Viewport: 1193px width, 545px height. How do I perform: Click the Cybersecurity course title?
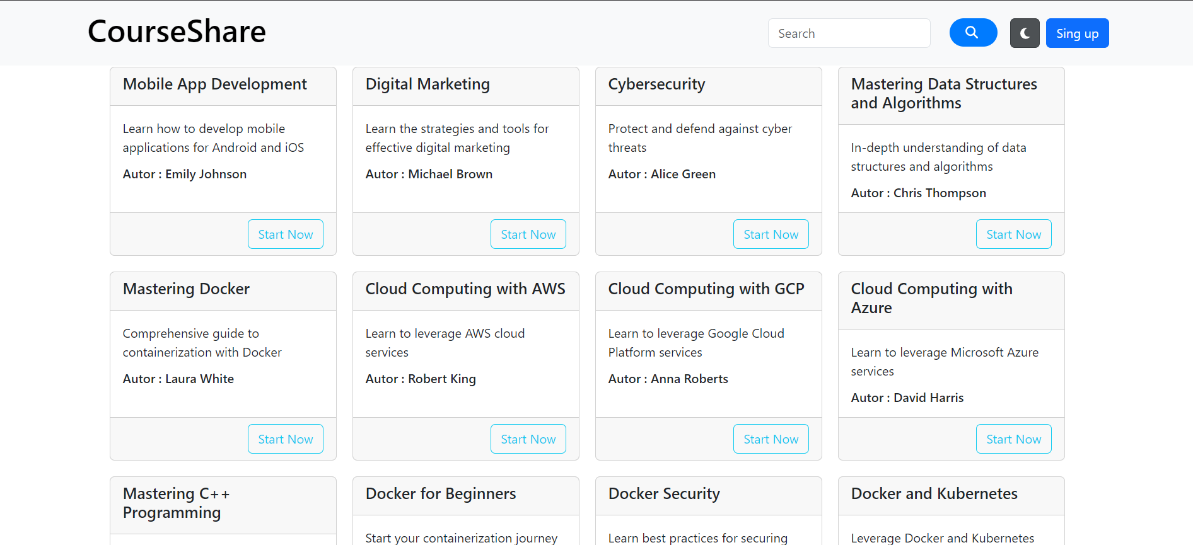click(x=656, y=84)
